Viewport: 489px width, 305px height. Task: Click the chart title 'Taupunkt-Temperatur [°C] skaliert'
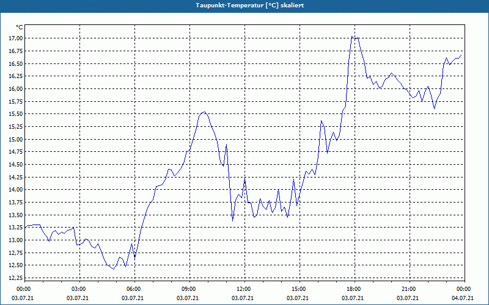[x=250, y=5]
